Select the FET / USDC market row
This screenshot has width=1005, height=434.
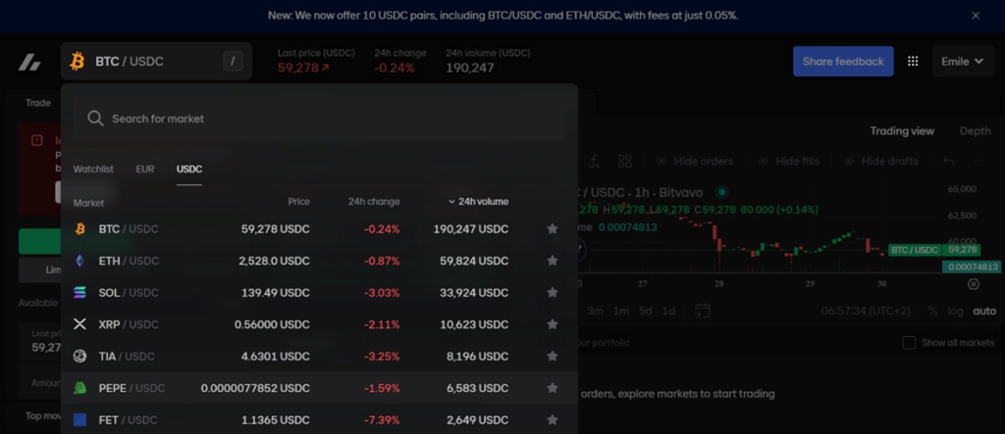tap(319, 420)
